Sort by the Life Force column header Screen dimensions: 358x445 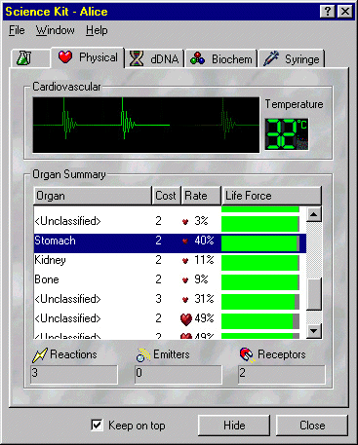pyautogui.click(x=272, y=196)
